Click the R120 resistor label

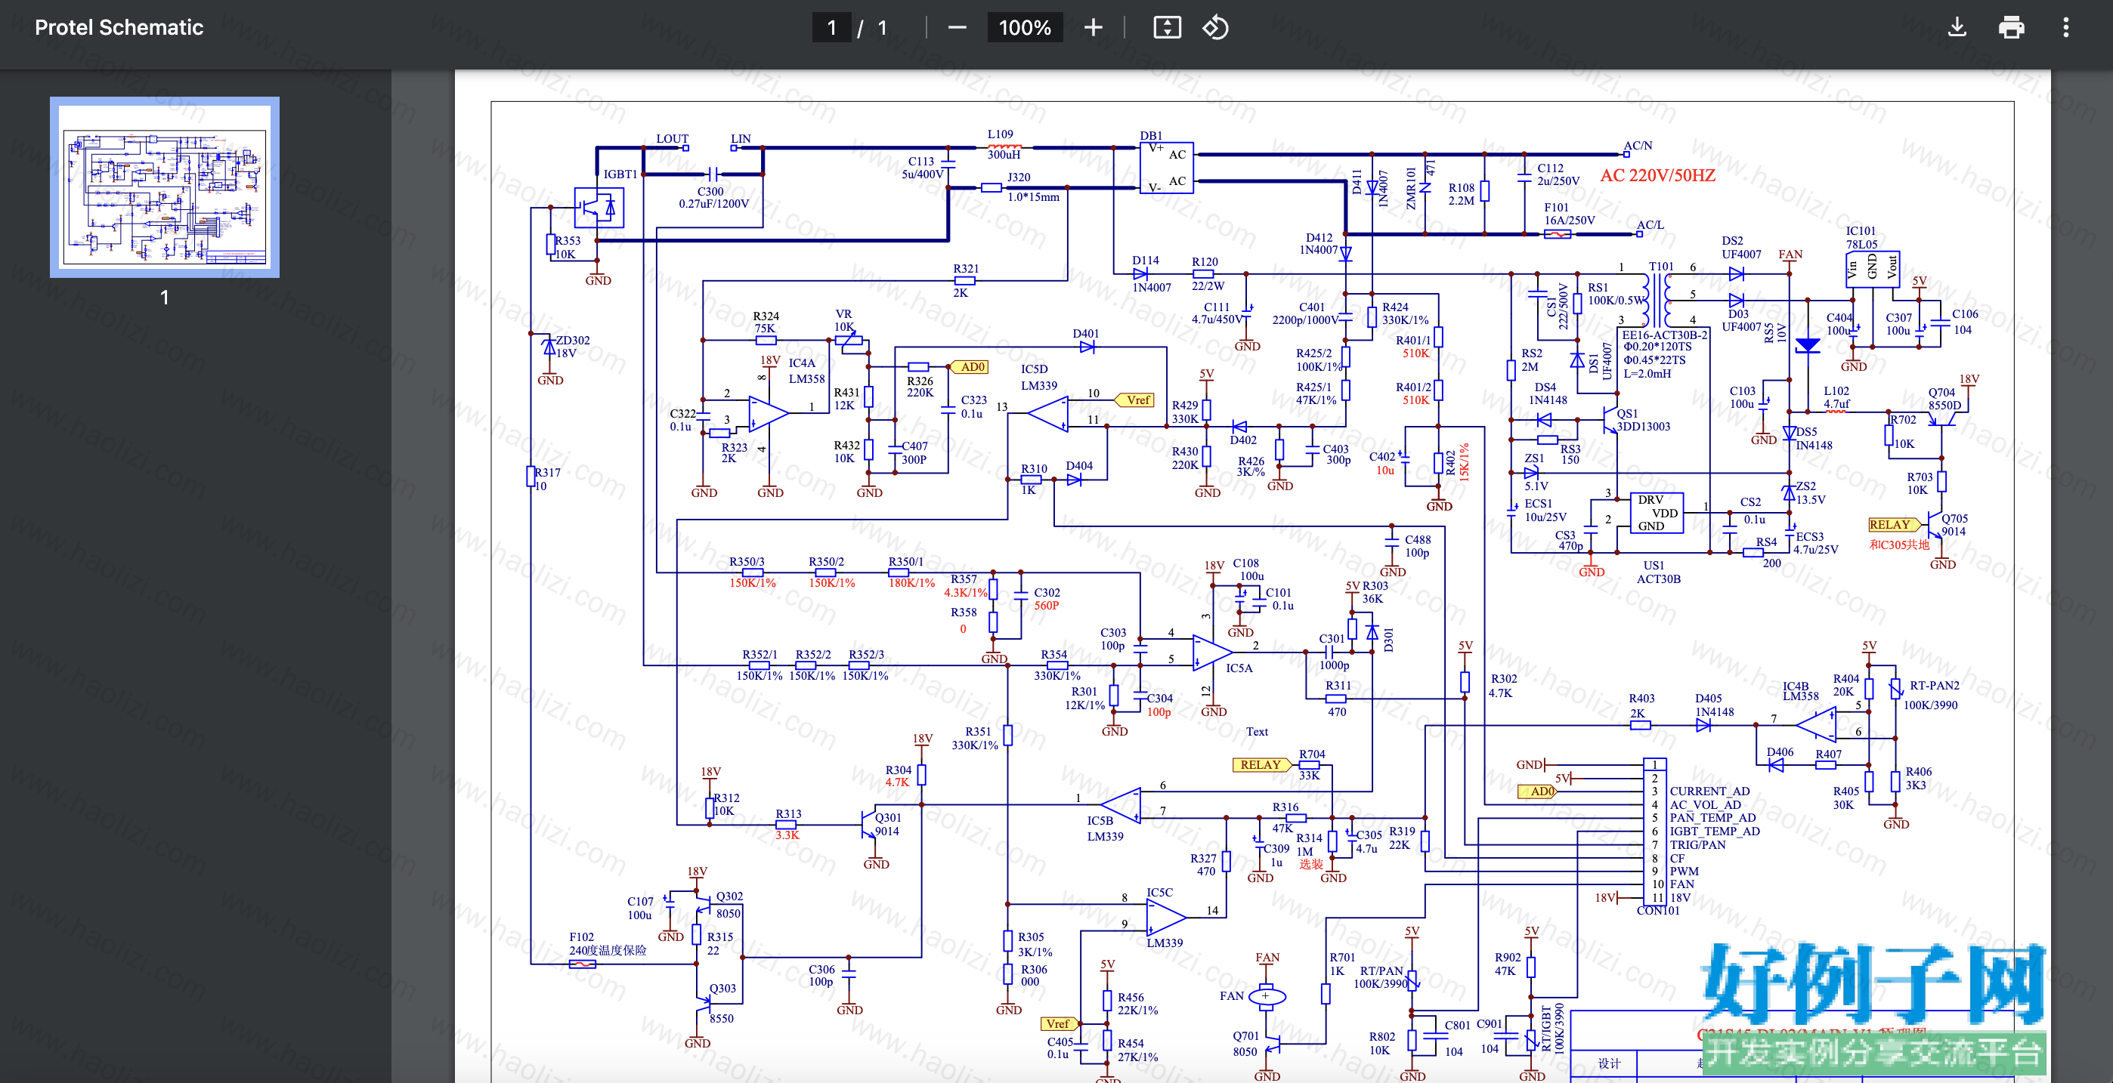tap(1205, 262)
